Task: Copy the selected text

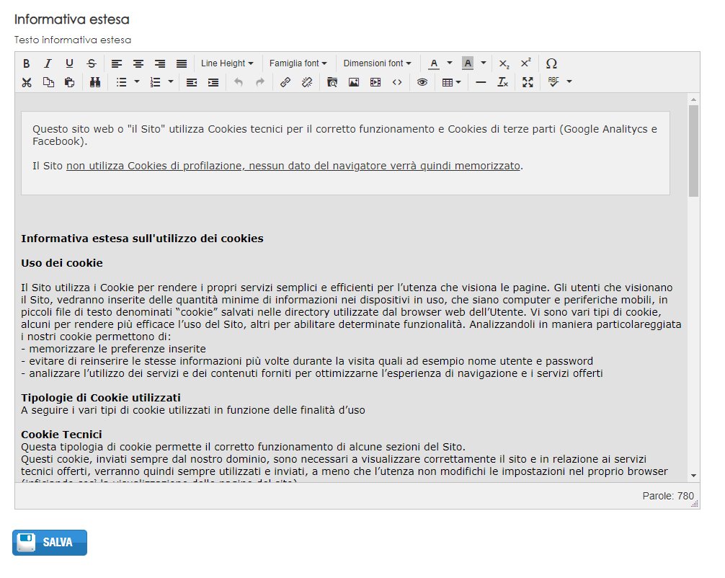Action: tap(48, 82)
